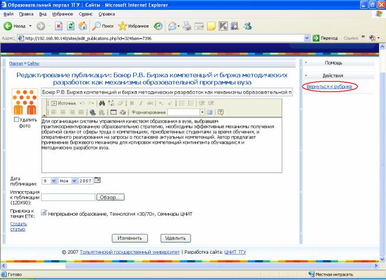Open calendar picker beside year field
Viewport: 386px width, 280px height.
pos(98,180)
